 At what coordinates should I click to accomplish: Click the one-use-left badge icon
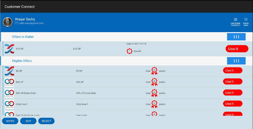[x=129, y=51]
